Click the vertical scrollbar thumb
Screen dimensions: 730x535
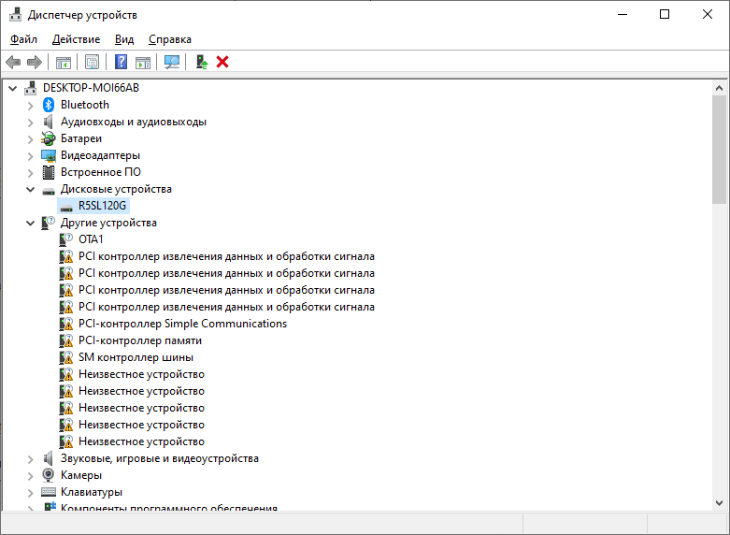point(719,150)
